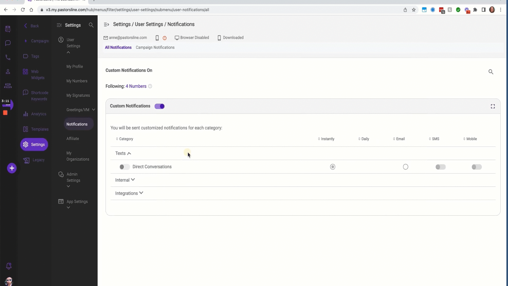Viewport: 508px width, 286px height.
Task: Switch to All Notifications tab
Action: pos(118,47)
